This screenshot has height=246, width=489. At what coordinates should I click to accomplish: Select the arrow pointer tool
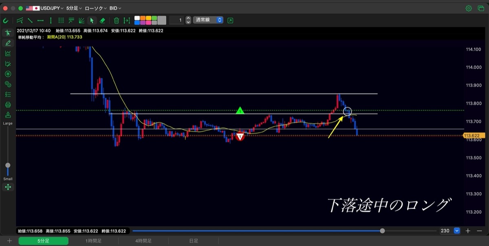pyautogui.click(x=92, y=20)
